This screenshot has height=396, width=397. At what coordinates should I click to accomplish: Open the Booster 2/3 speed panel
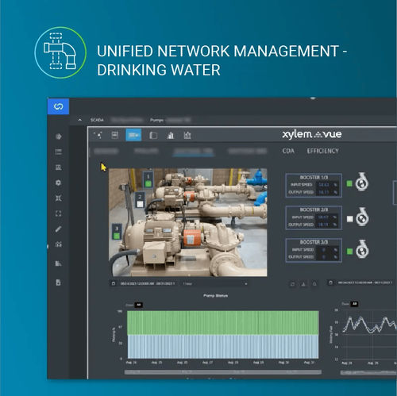(x=314, y=218)
